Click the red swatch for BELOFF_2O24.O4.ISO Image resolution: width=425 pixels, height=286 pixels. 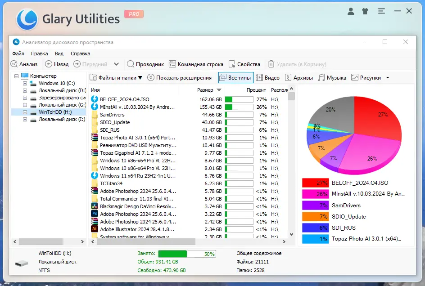point(315,183)
